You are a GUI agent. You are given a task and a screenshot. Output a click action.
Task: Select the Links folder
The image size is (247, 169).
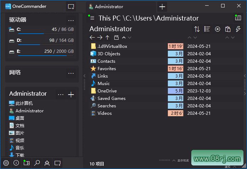(x=103, y=76)
